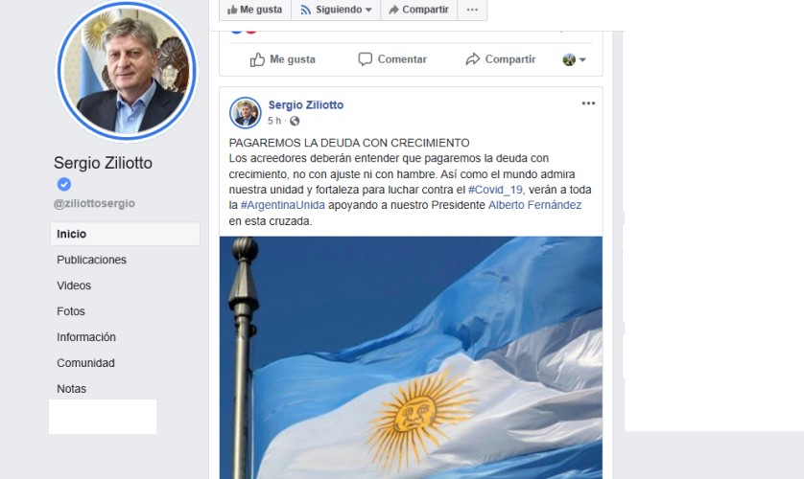Viewport: 804px width, 479px height.
Task: Click the #ArgentinaUnida hashtag
Action: (x=282, y=205)
